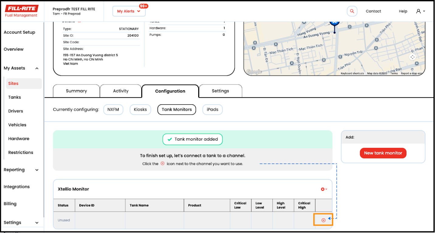Click the Google logo on the map

[254, 72]
